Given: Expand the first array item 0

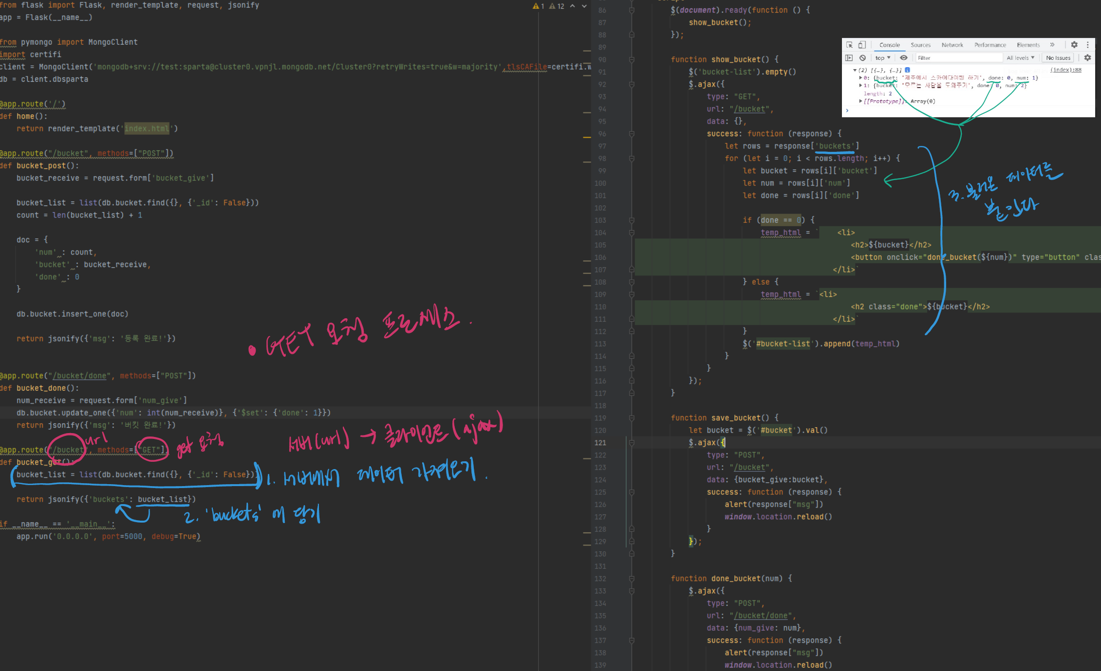Looking at the screenshot, I should coord(860,78).
